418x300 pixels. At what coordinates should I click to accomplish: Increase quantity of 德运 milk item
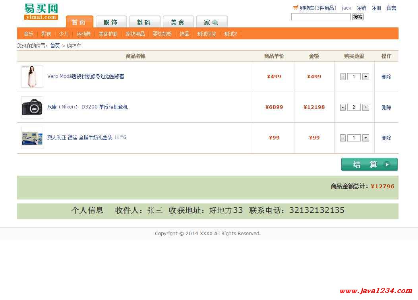coord(366,138)
